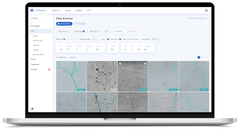Open the split filter dropdown
This screenshot has width=240, height=130.
coord(107,31)
